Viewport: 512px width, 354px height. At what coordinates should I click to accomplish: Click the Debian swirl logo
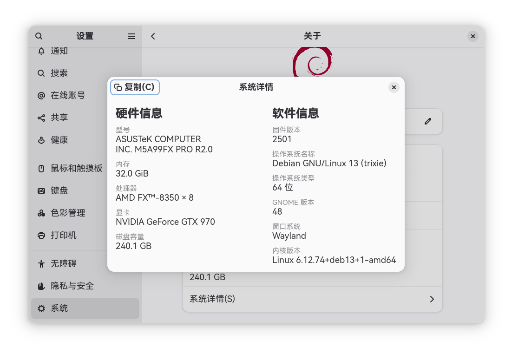click(x=313, y=62)
